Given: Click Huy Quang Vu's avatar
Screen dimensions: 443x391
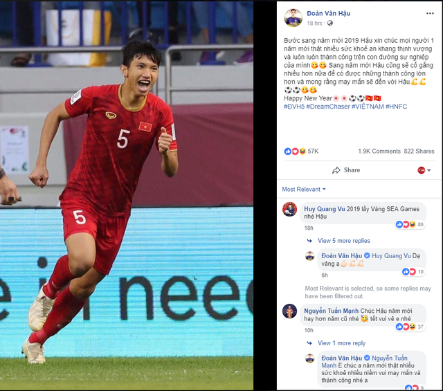Looking at the screenshot, I should tap(289, 210).
